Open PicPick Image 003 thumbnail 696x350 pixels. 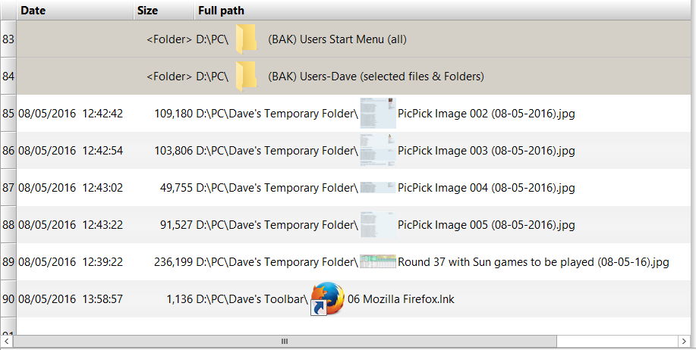pos(378,150)
